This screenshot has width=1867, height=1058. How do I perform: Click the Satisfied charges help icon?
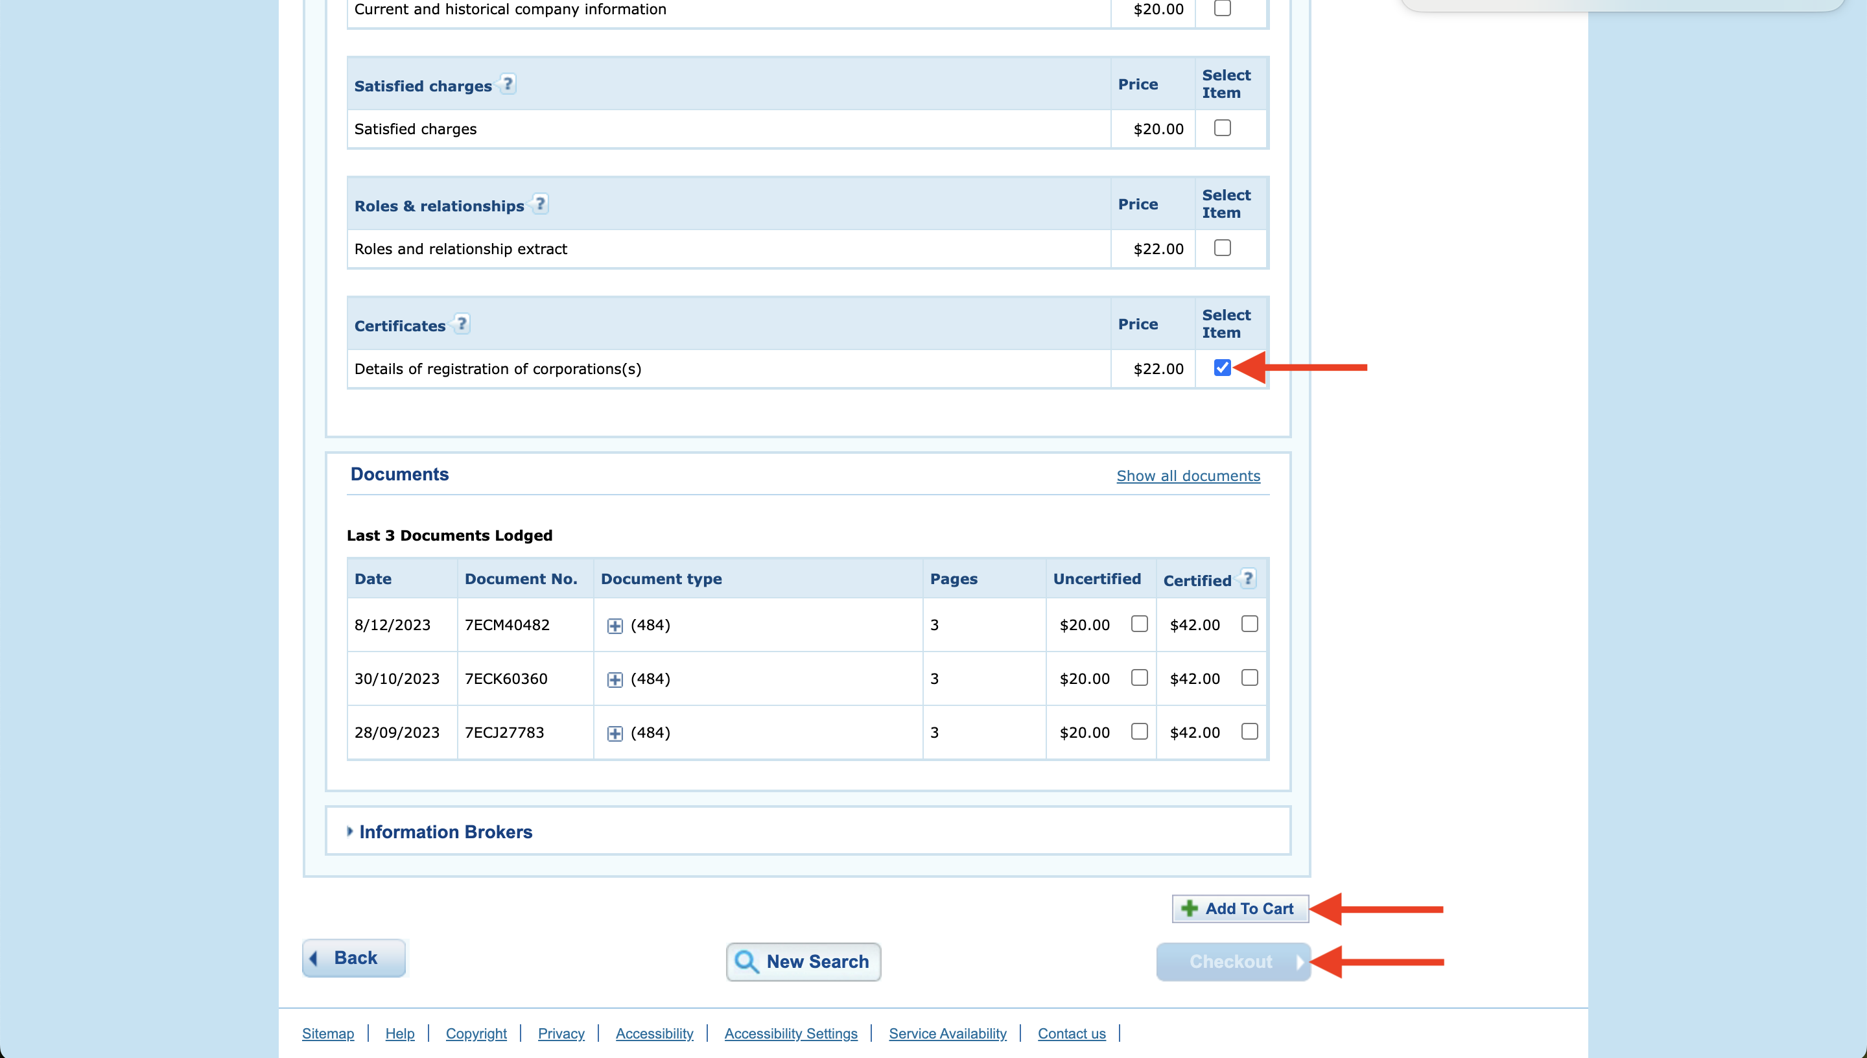(x=508, y=84)
